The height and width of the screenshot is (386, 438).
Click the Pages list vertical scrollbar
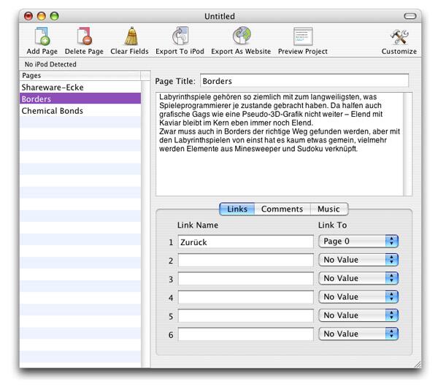point(146,224)
